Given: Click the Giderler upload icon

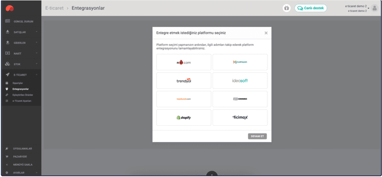Looking at the screenshot, I should 8,43.
